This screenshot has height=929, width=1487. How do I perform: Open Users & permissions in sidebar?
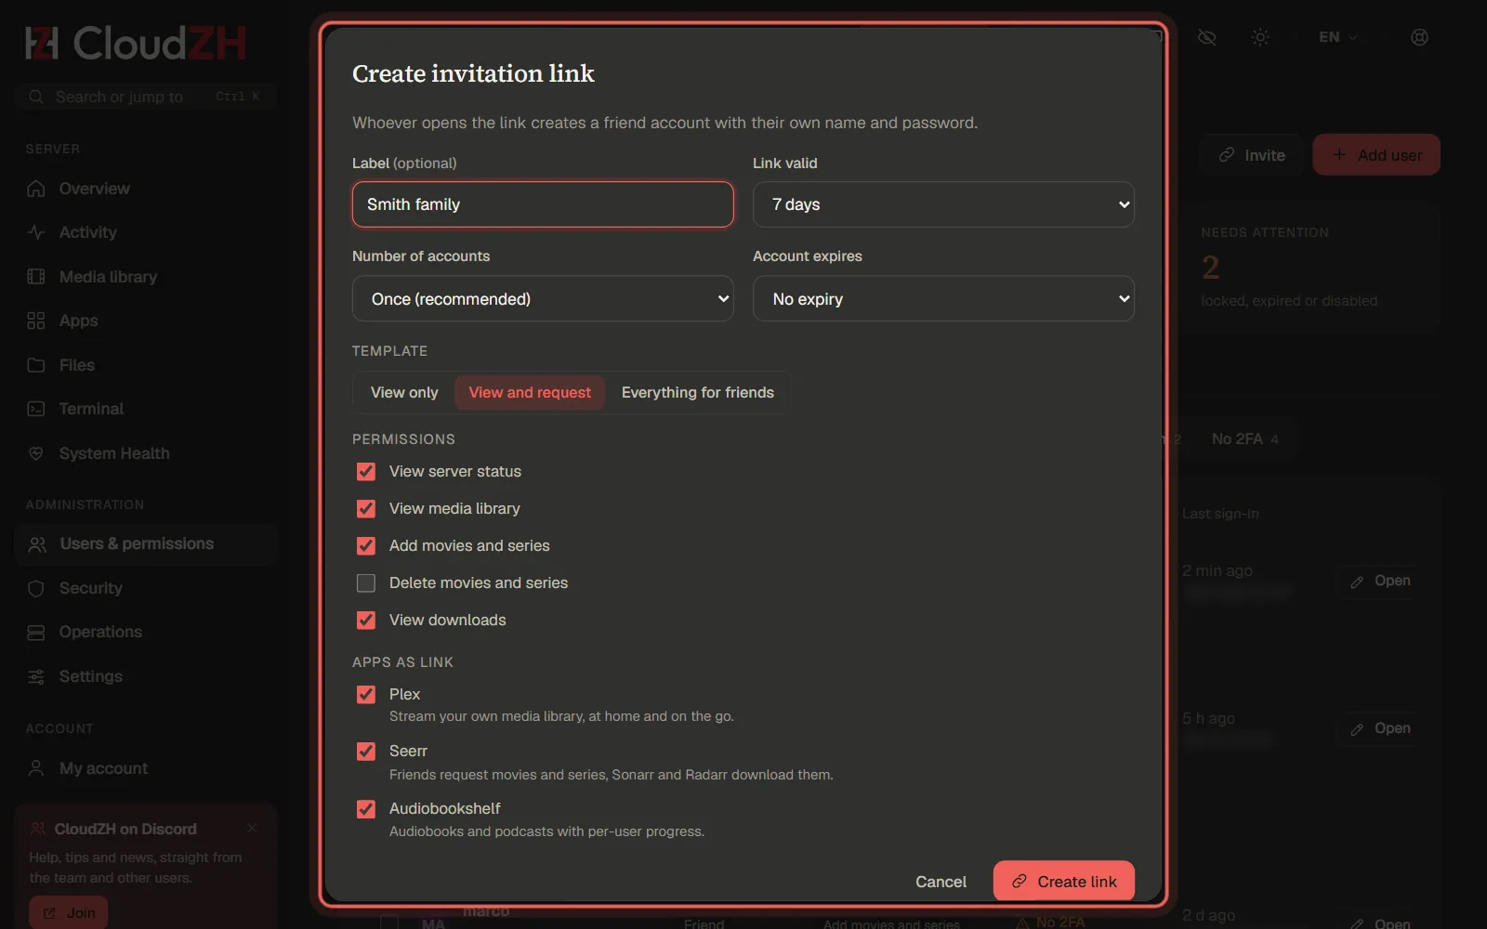(x=146, y=544)
